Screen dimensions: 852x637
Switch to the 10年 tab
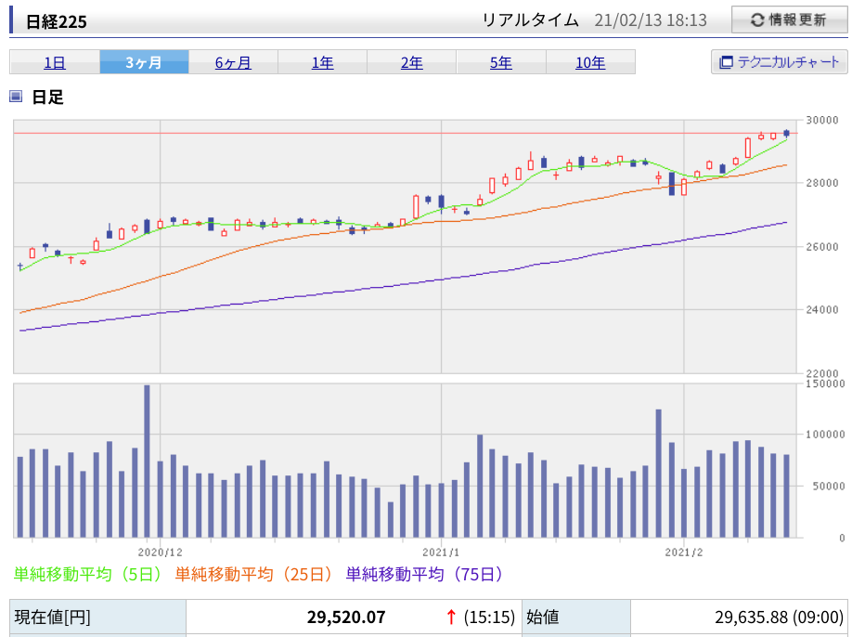point(590,62)
